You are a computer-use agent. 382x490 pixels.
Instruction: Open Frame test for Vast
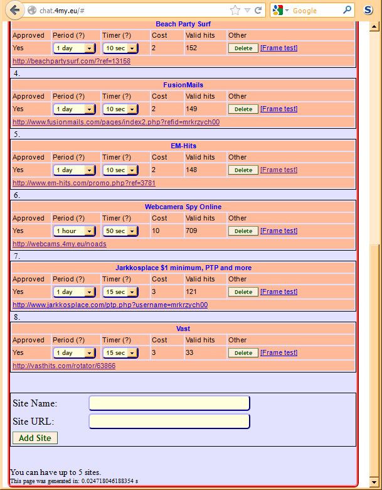tap(279, 353)
